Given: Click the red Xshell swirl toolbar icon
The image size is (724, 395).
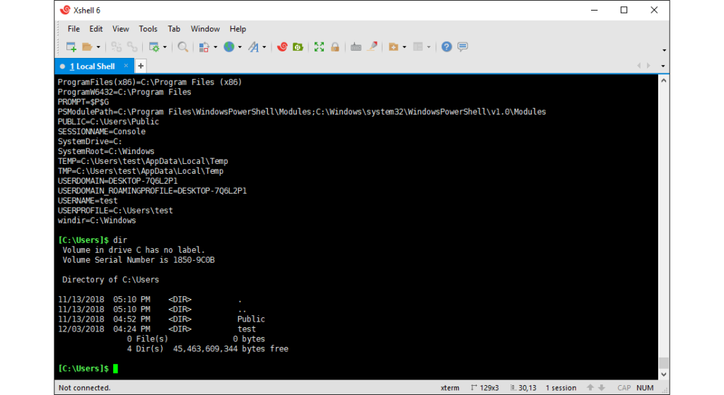Looking at the screenshot, I should tap(282, 47).
